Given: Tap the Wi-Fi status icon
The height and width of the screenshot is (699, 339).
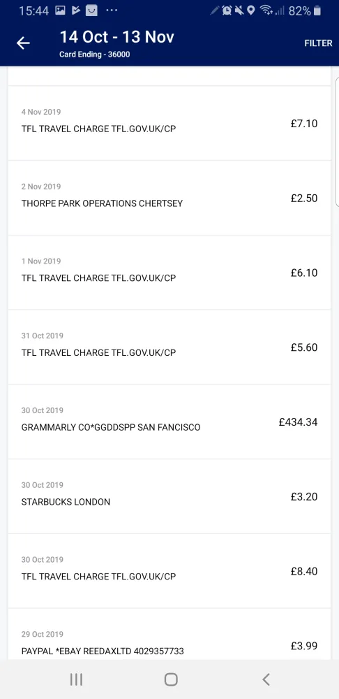Looking at the screenshot, I should 266,10.
